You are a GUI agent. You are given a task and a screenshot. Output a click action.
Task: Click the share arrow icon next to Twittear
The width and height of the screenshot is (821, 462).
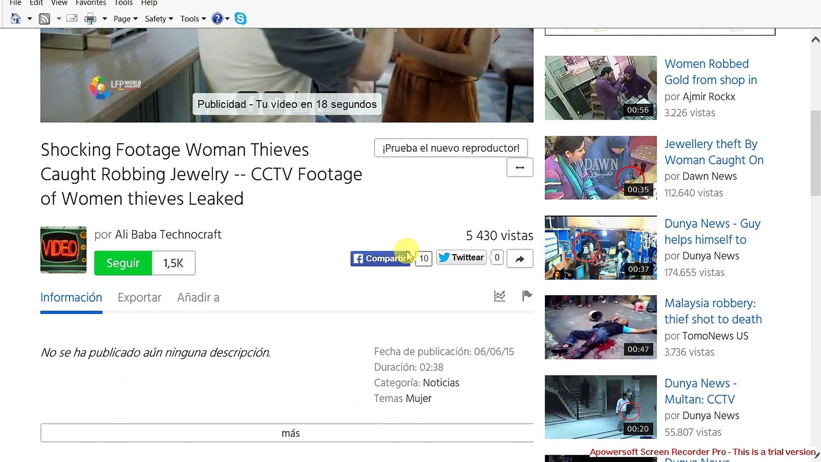[519, 258]
